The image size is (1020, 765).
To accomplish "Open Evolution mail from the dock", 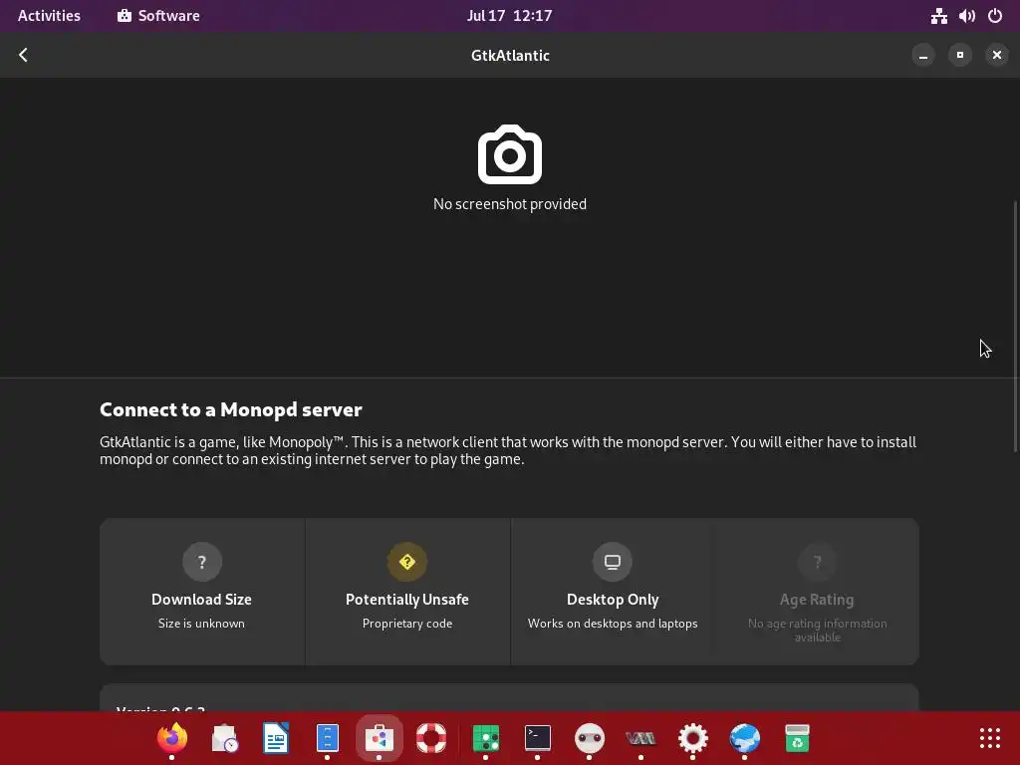I will (x=224, y=738).
